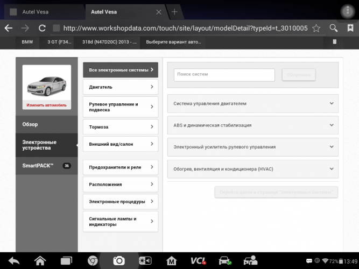The image size is (359, 269).
Task: Open the Расположения category
Action: (x=121, y=185)
